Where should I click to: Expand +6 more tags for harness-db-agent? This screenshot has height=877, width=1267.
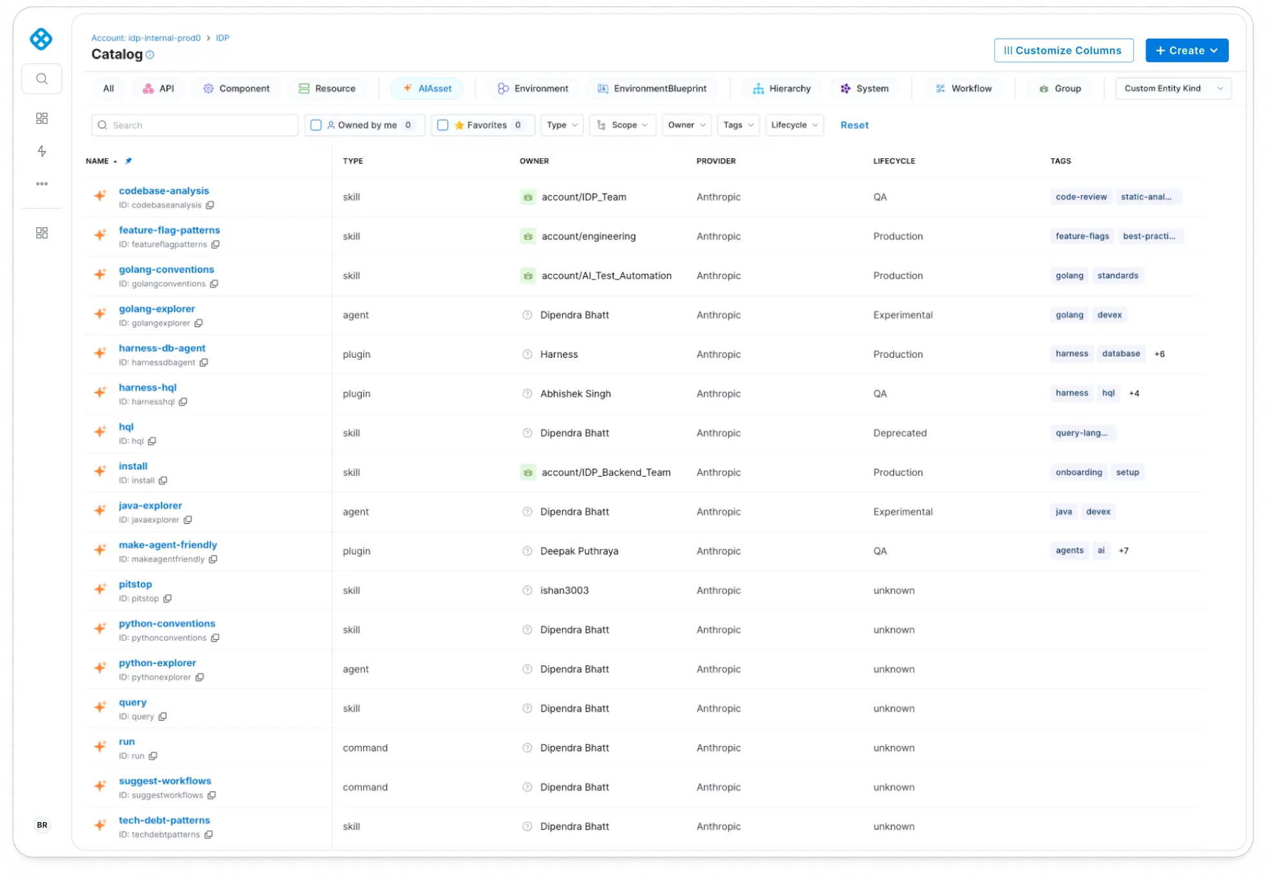coord(1160,354)
